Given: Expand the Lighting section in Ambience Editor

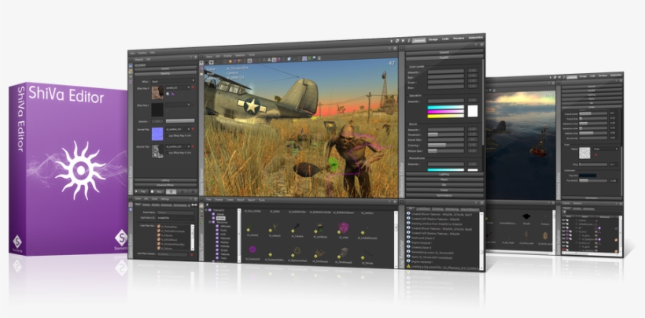Looking at the screenshot, I should pos(444,175).
